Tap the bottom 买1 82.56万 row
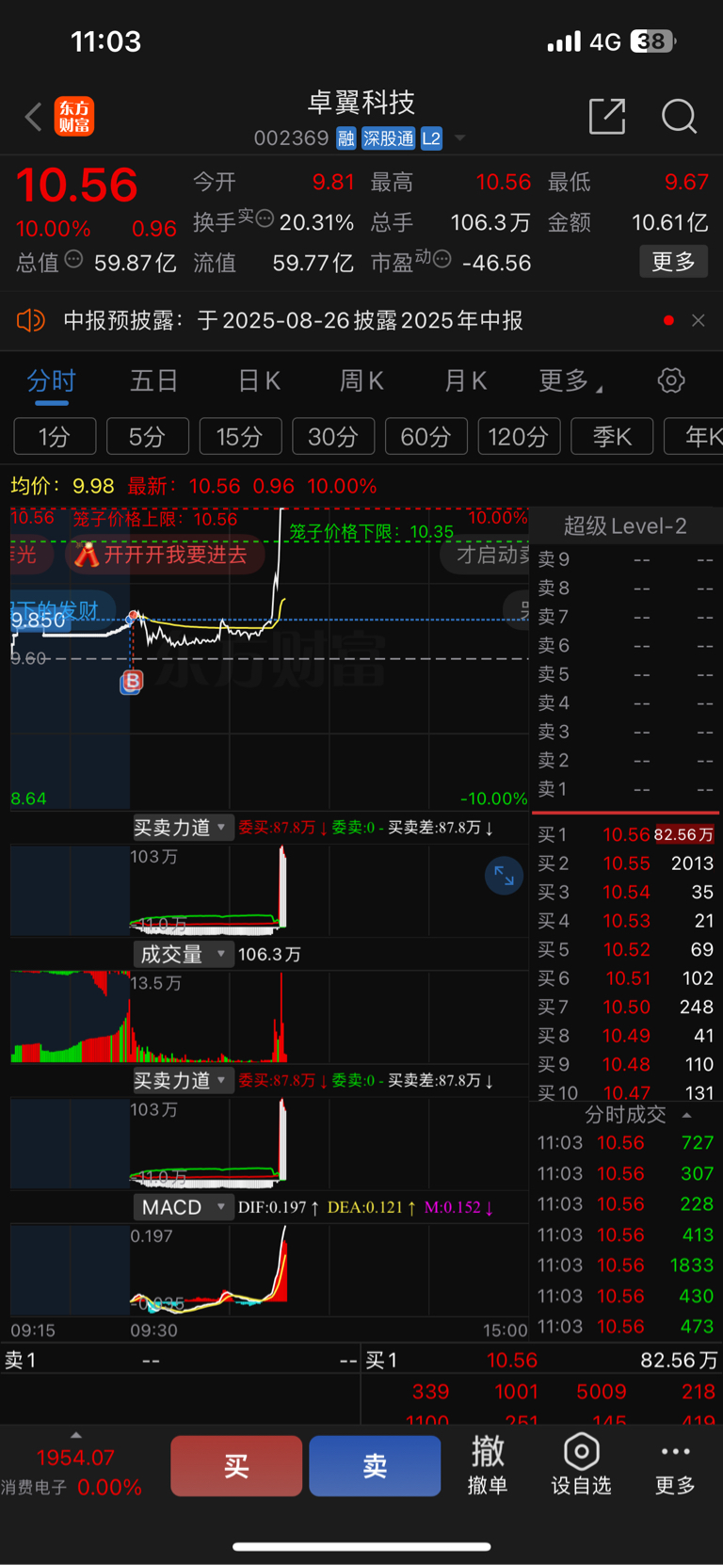 541,1361
